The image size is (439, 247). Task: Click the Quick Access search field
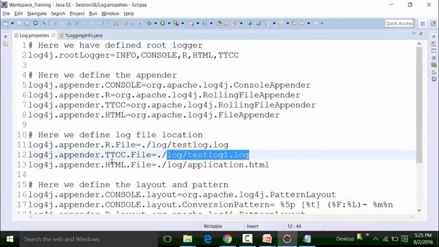(399, 23)
